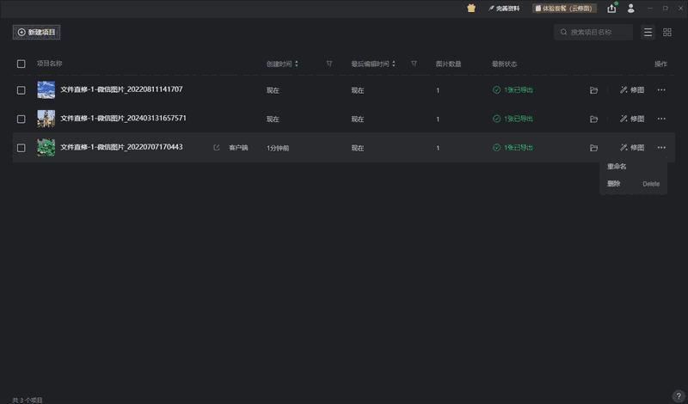Open the user account profile icon
The height and width of the screenshot is (404, 688).
(x=631, y=8)
